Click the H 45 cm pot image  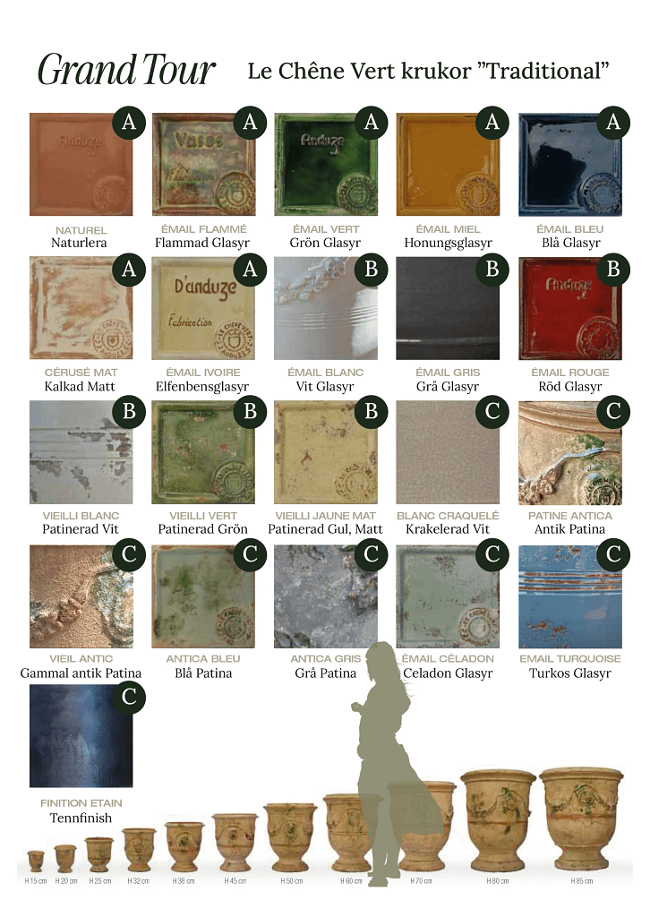click(x=235, y=842)
